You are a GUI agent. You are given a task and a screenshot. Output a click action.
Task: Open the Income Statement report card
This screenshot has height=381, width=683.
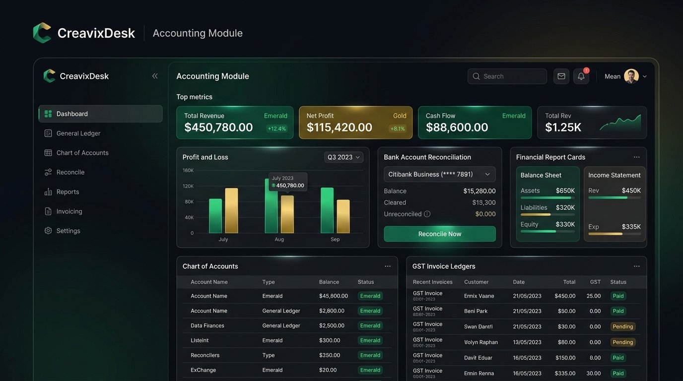coord(615,204)
